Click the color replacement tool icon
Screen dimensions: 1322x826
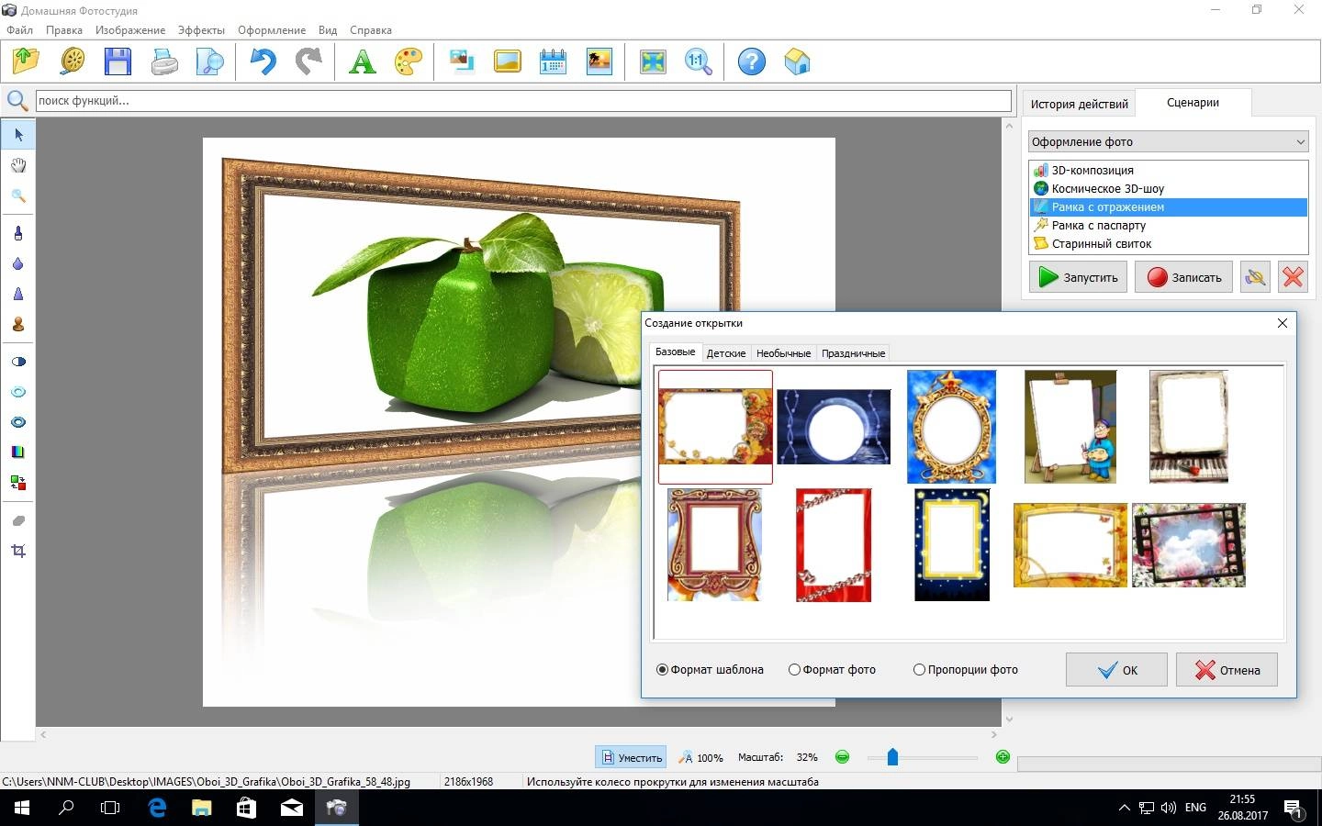(18, 482)
